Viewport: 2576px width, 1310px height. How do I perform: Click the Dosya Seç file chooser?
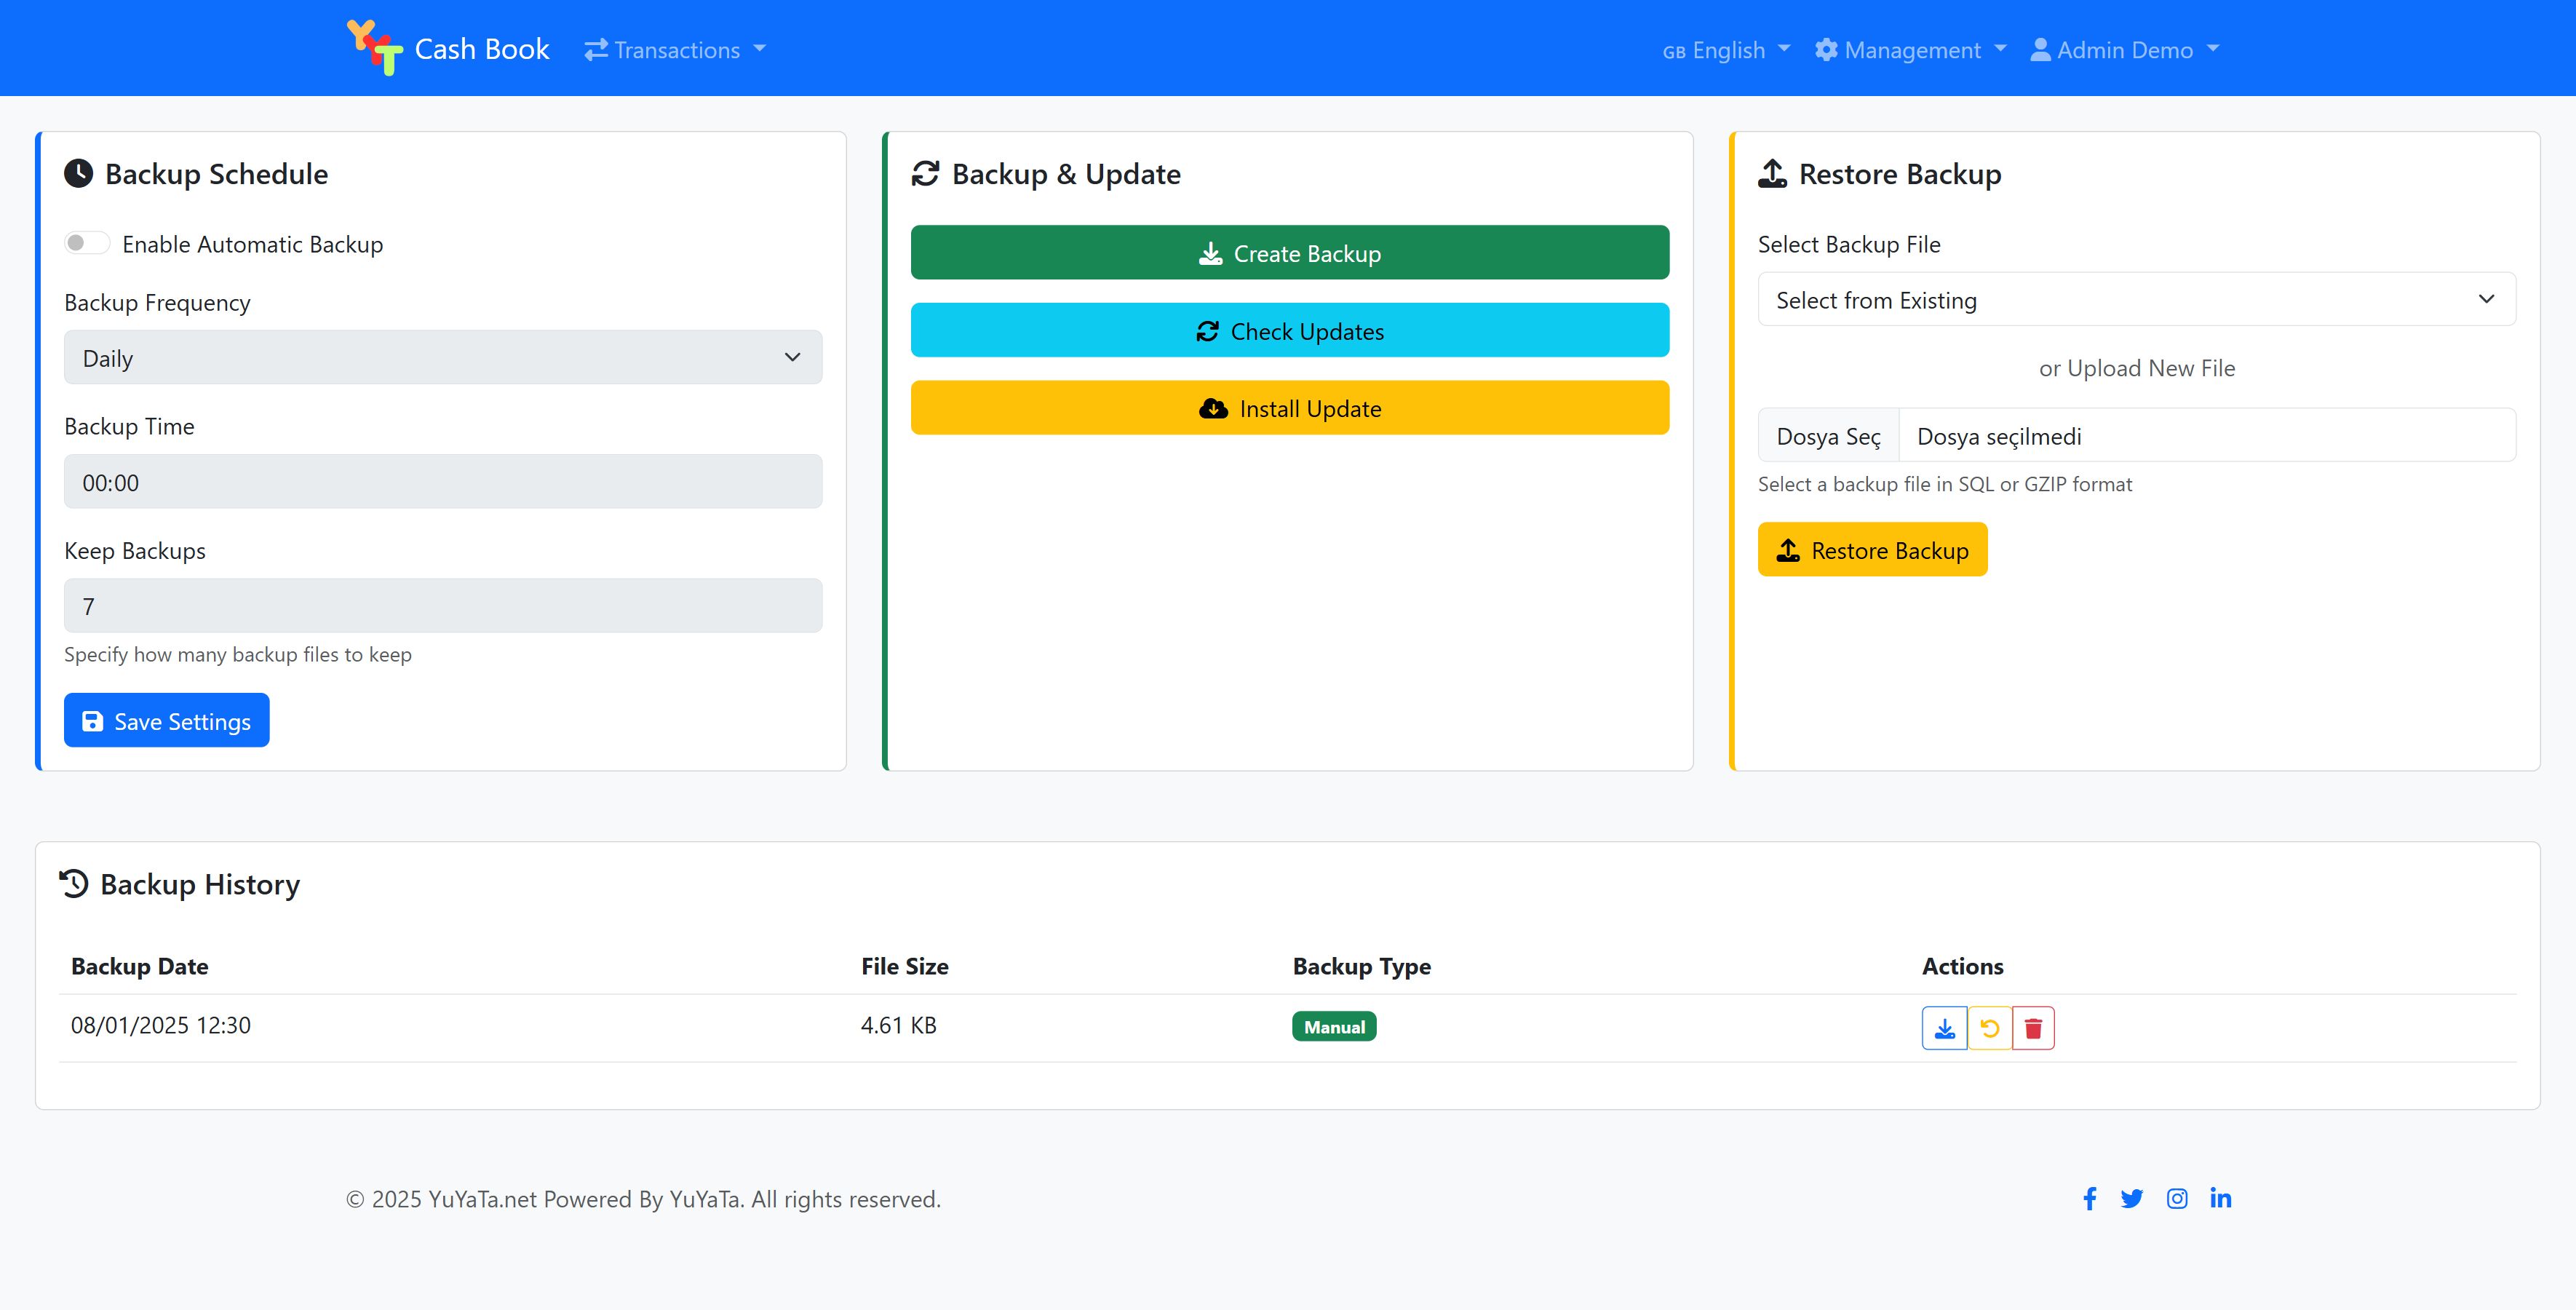coord(1828,436)
